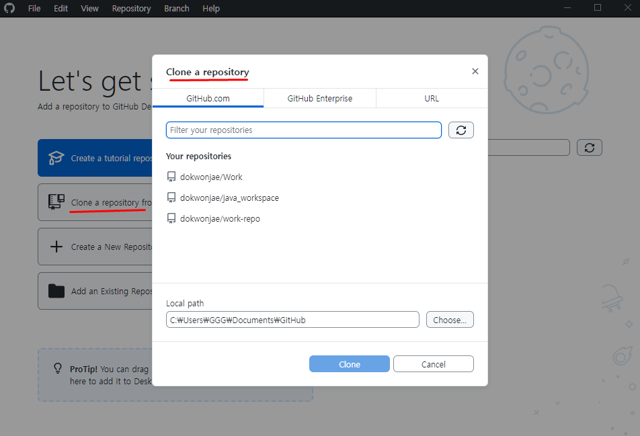Click the refresh icon in the background window
The width and height of the screenshot is (640, 436).
pos(590,148)
